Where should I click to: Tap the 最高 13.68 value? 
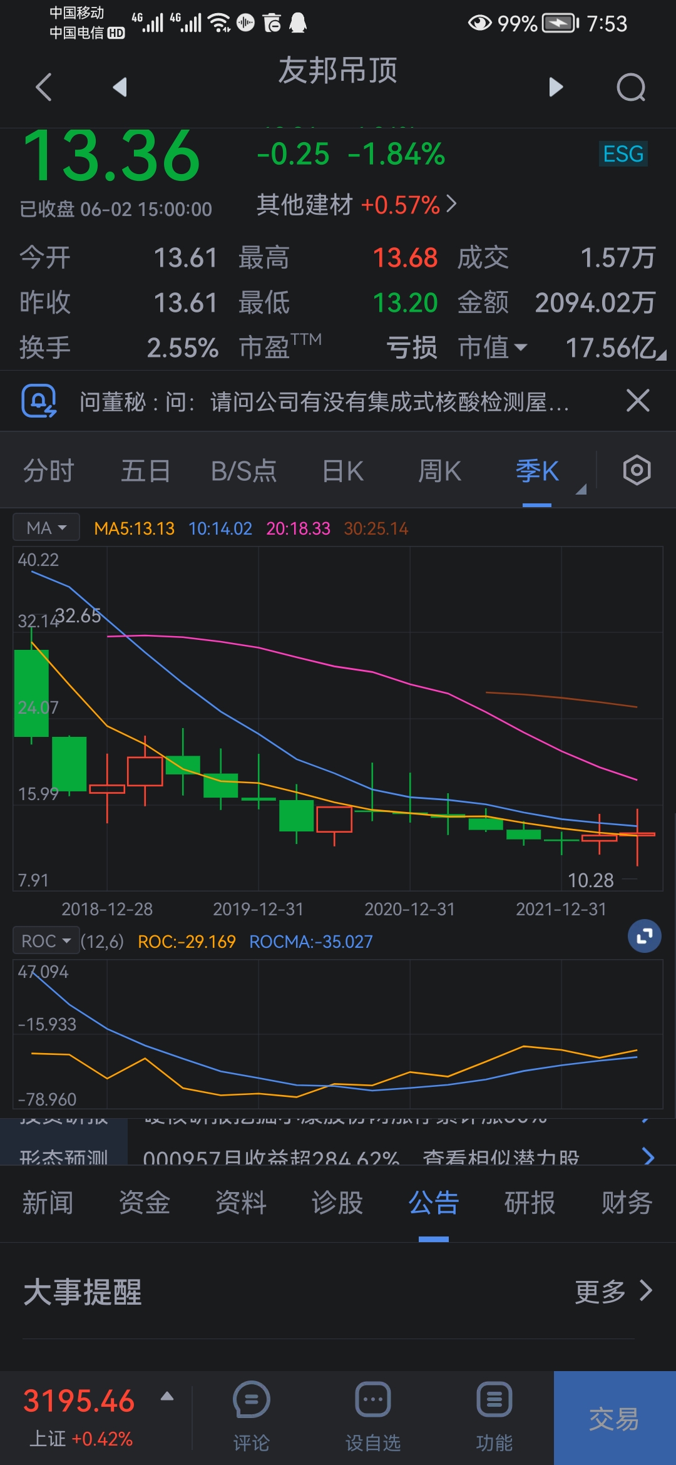(x=405, y=258)
